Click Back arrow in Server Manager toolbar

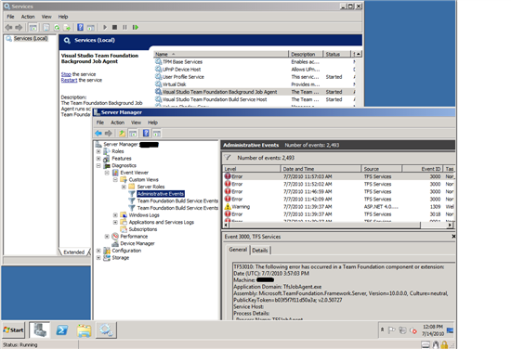[98, 133]
